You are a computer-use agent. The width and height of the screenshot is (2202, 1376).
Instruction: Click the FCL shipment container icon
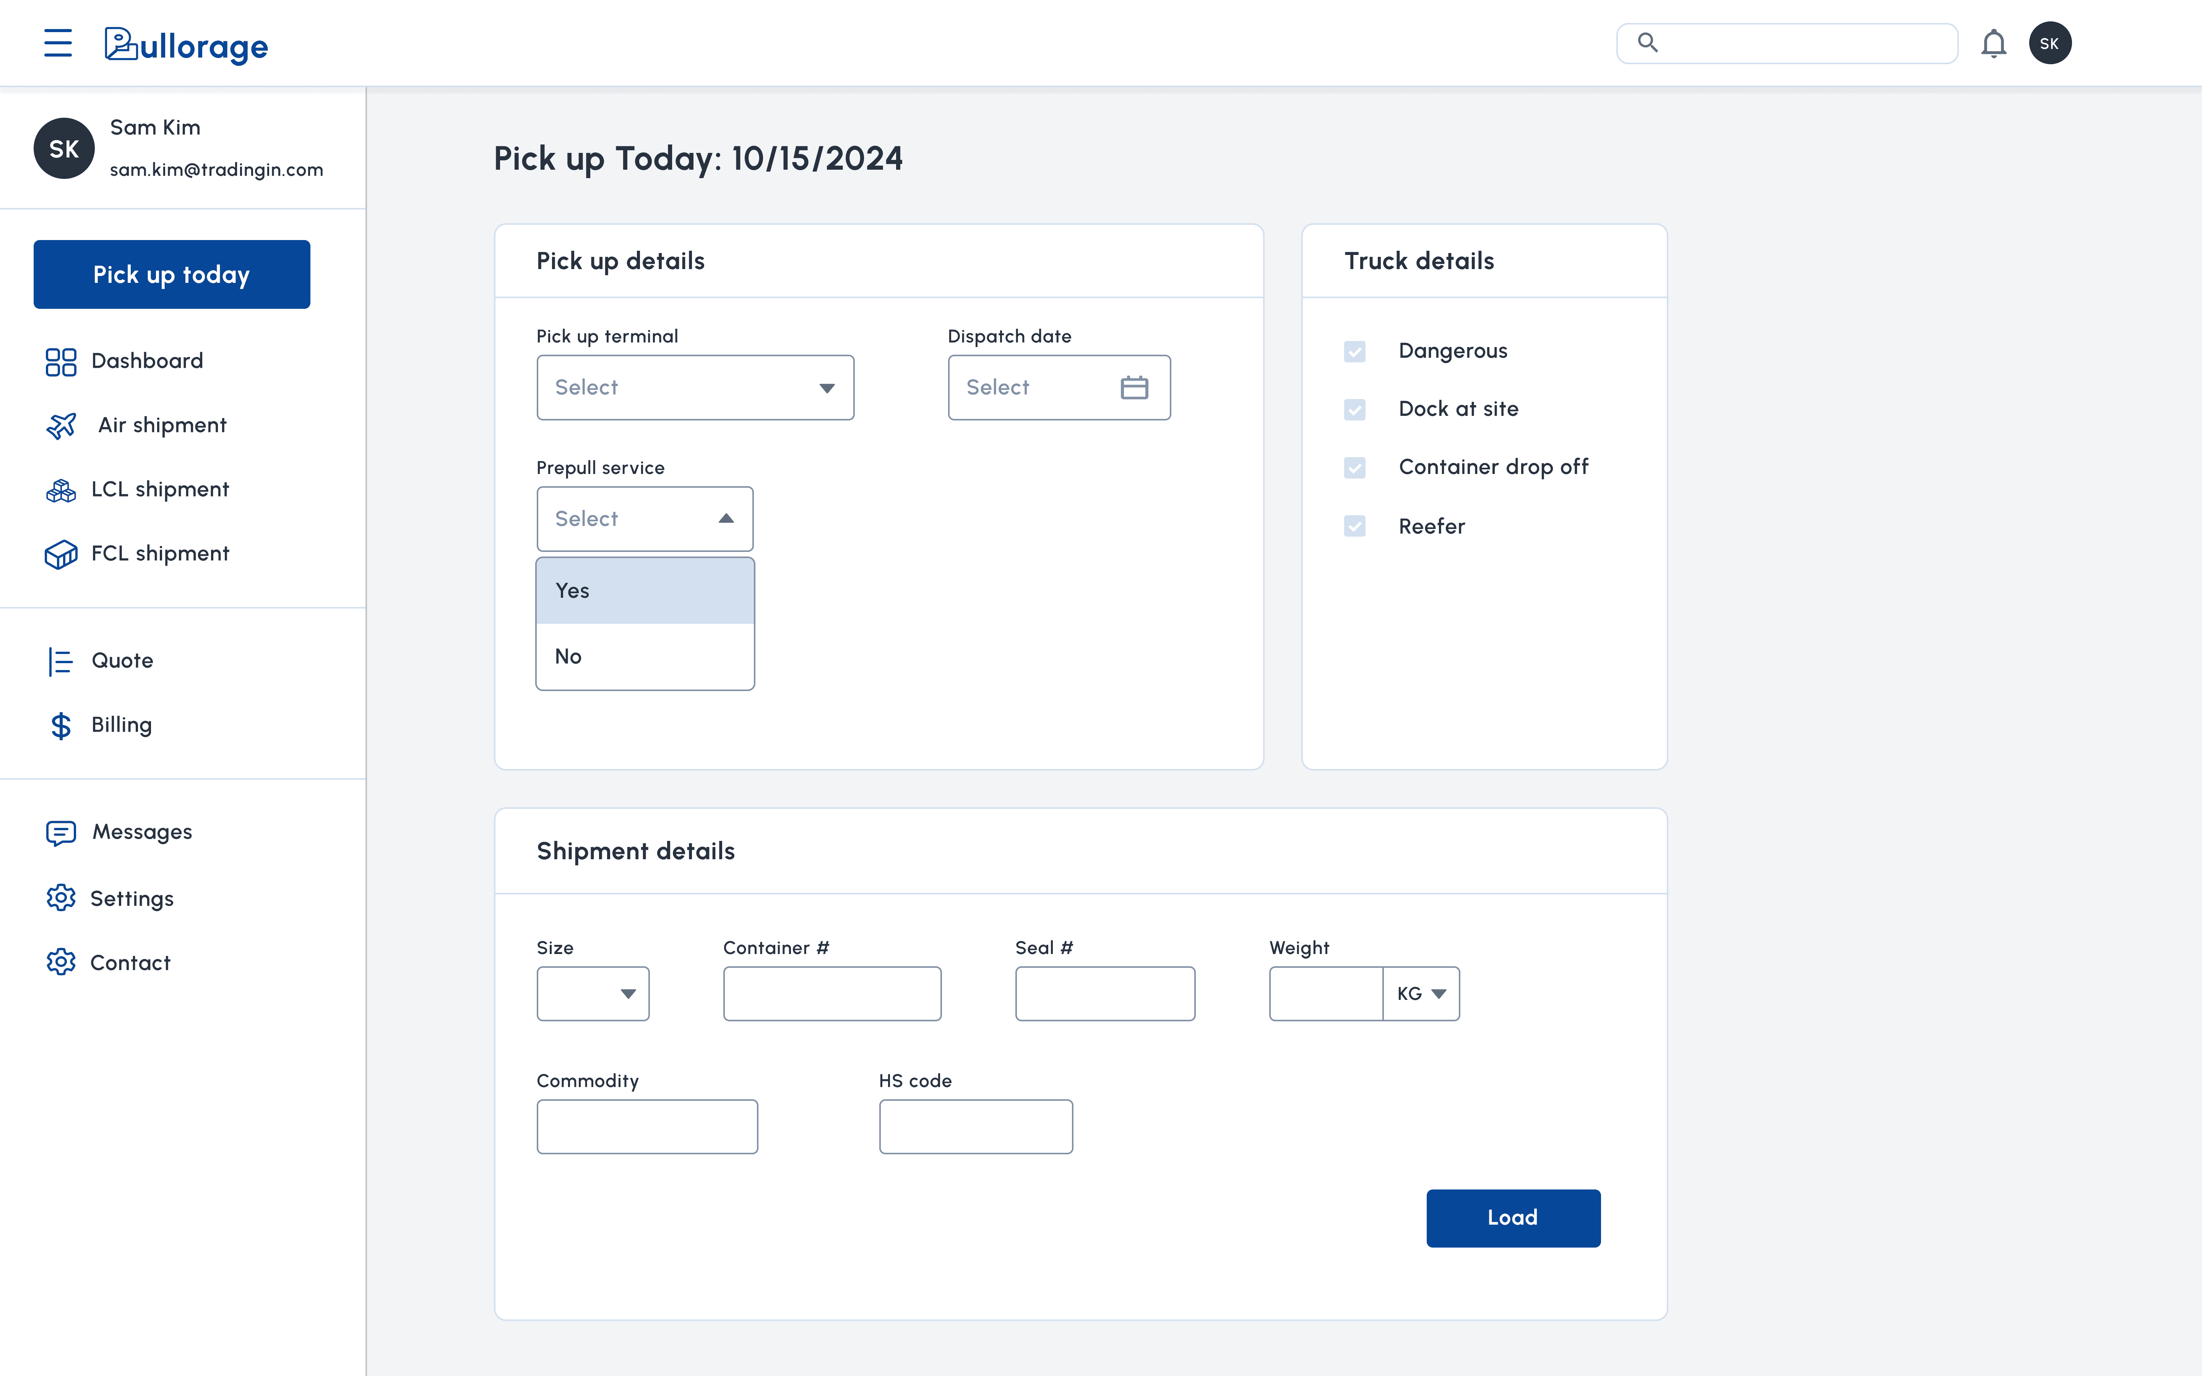(x=61, y=554)
